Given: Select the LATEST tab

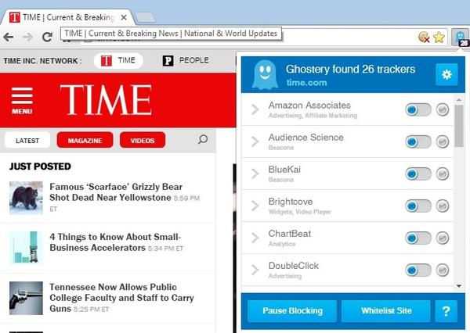Looking at the screenshot, I should 27,141.
